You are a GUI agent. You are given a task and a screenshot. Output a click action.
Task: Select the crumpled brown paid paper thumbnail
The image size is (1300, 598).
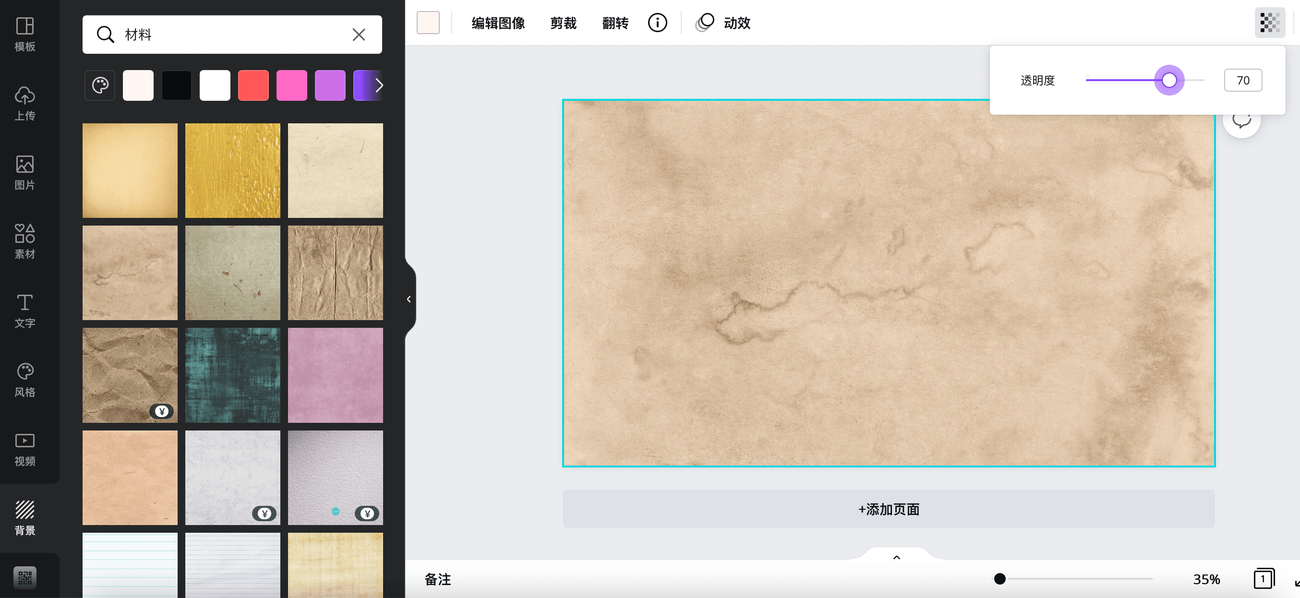click(x=130, y=375)
